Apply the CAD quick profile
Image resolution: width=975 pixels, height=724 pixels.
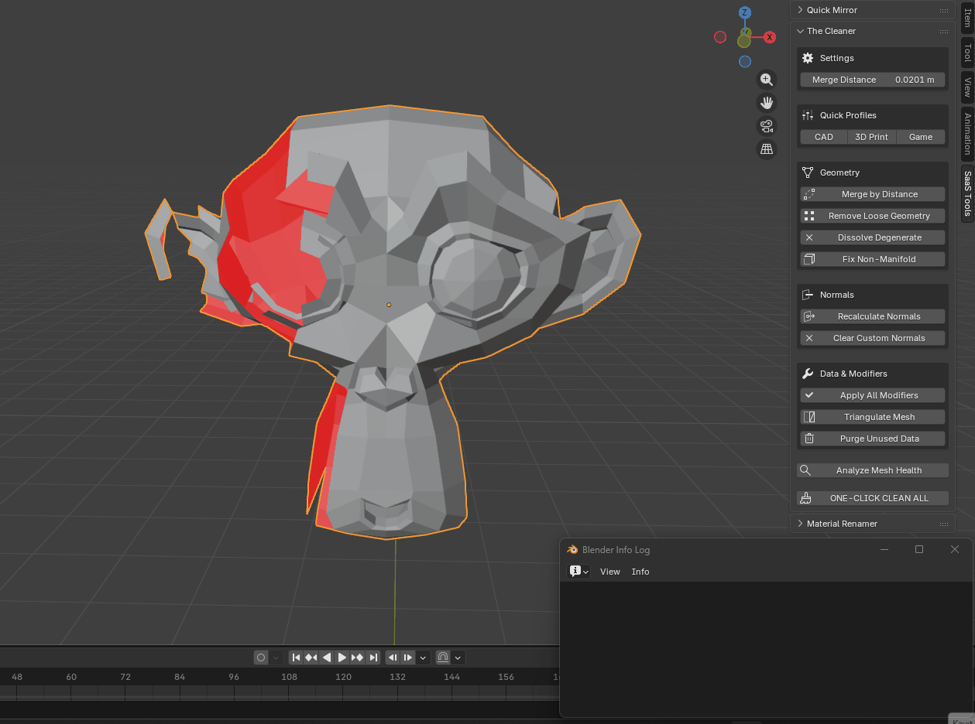824,137
